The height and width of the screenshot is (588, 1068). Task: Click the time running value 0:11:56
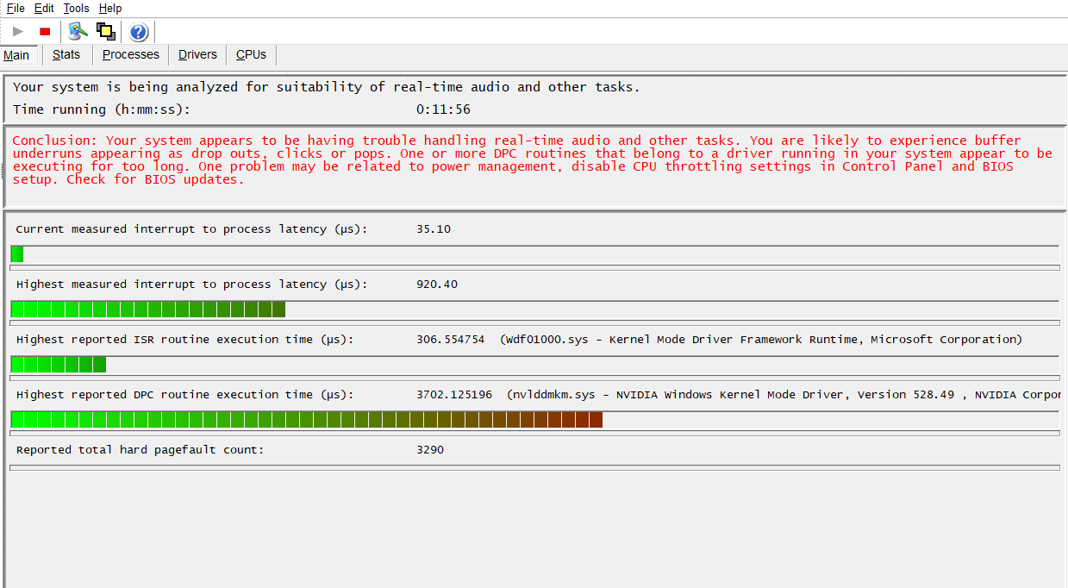(443, 109)
